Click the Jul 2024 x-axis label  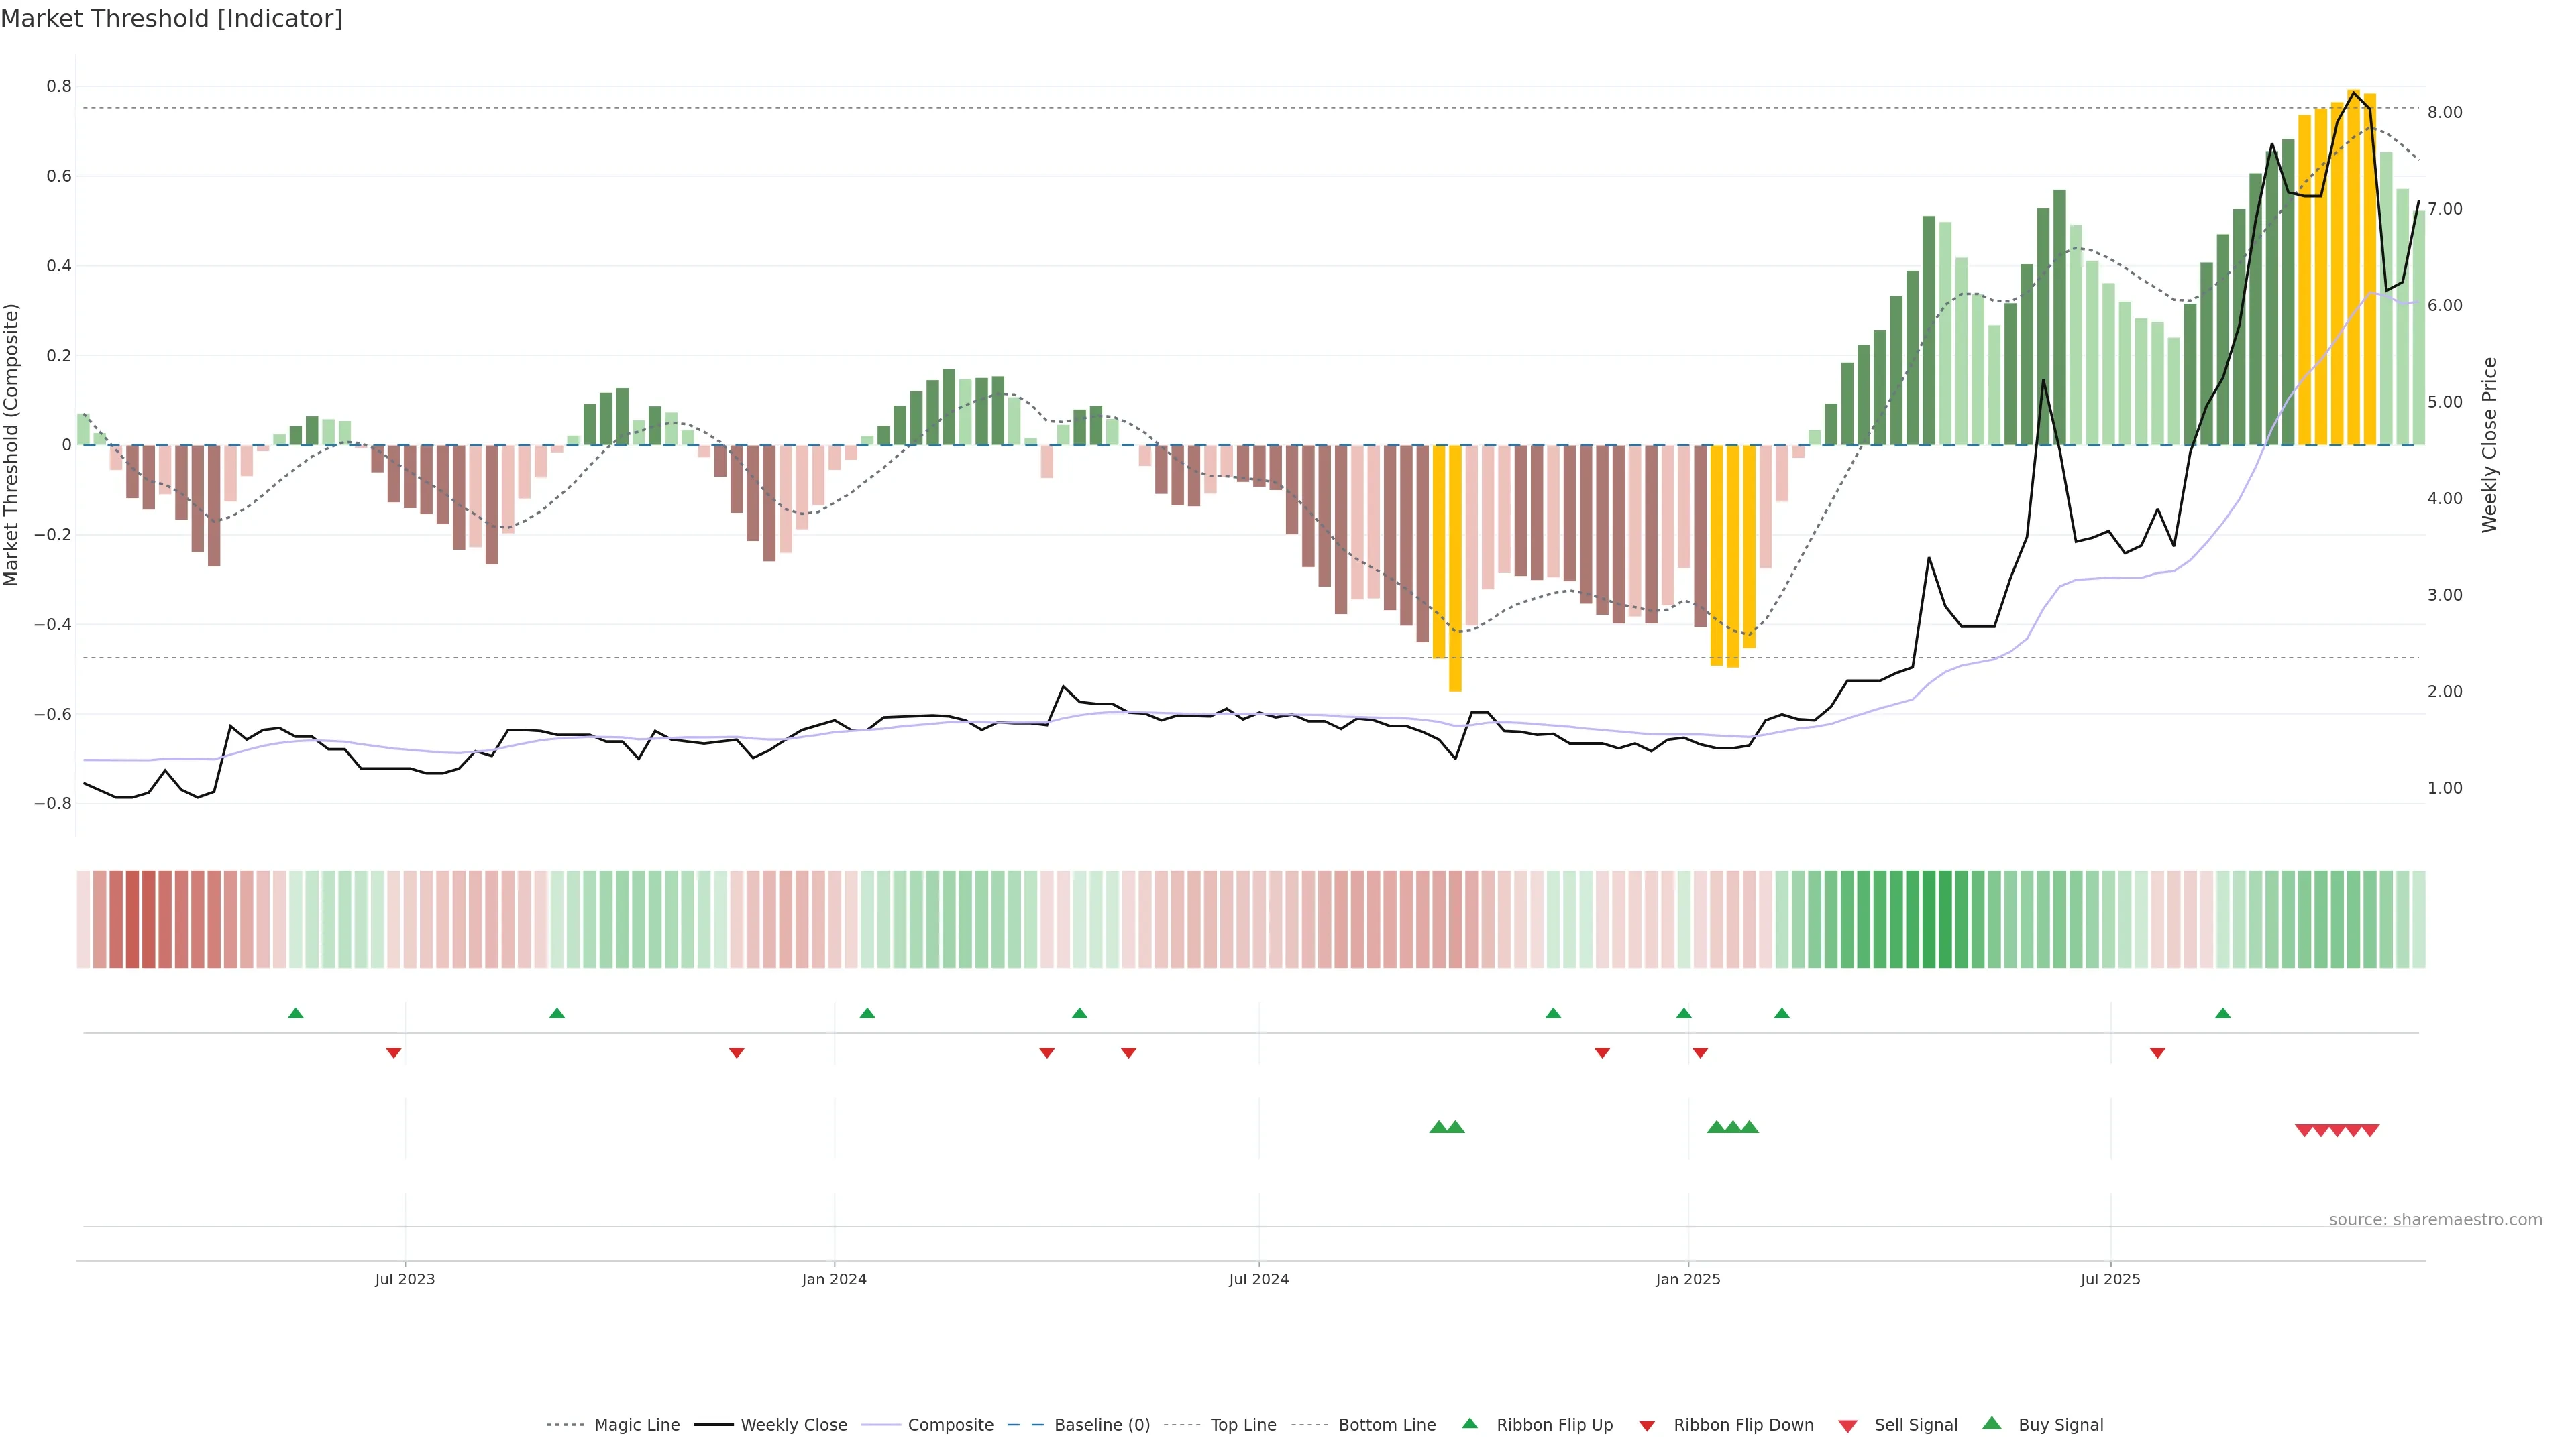pos(1258,1279)
